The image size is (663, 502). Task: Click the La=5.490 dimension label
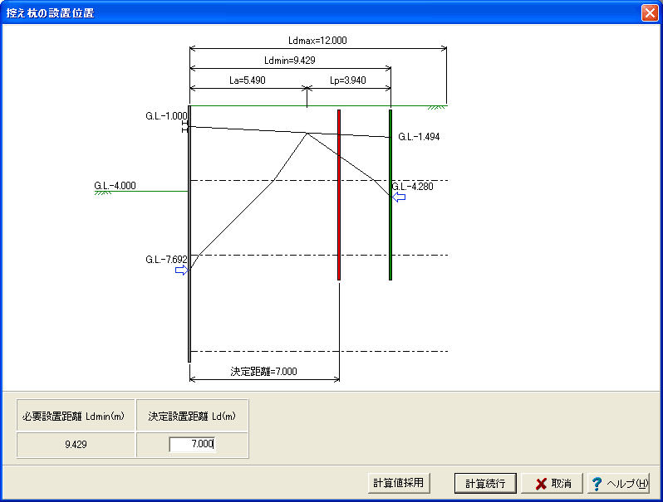pyautogui.click(x=248, y=80)
